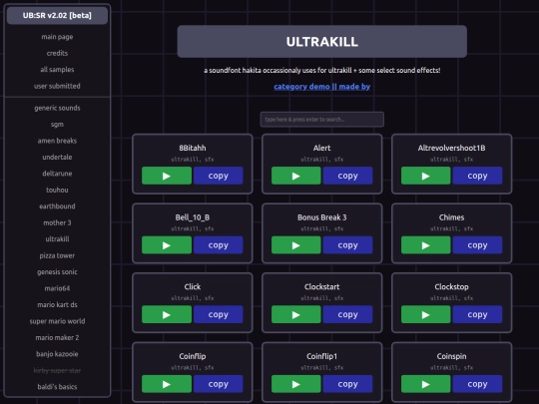Play the 8Bitahh sample

pos(167,176)
